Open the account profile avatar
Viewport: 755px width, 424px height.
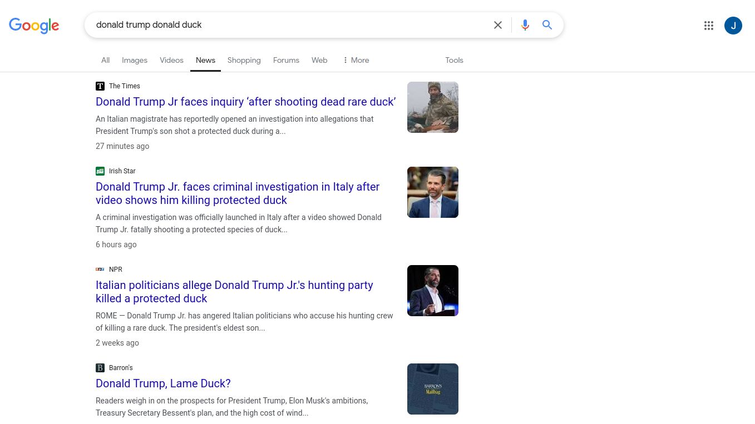733,26
